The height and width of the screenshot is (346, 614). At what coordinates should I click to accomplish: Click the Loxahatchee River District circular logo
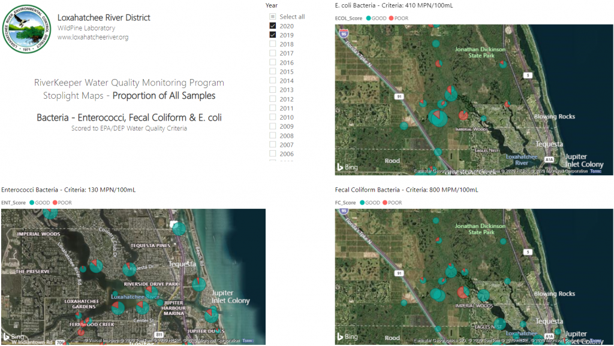coord(26,27)
